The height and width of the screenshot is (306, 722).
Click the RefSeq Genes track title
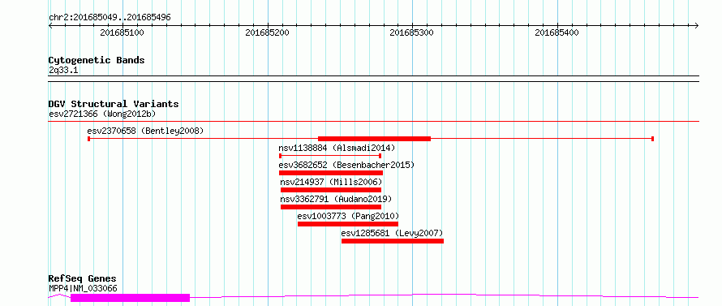pos(82,279)
